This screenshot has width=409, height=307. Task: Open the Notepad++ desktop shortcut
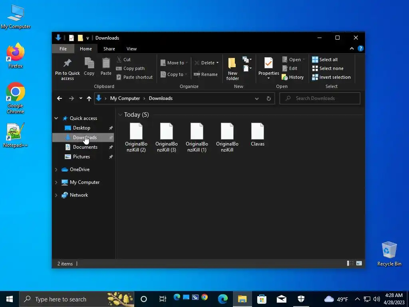[x=16, y=135]
